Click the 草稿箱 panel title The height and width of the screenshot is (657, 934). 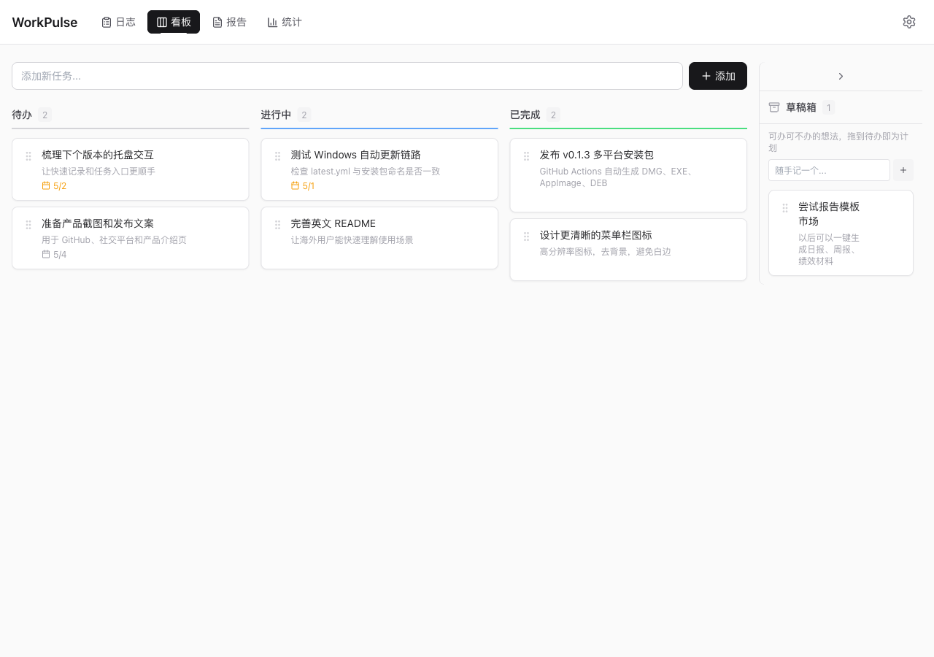pyautogui.click(x=800, y=107)
